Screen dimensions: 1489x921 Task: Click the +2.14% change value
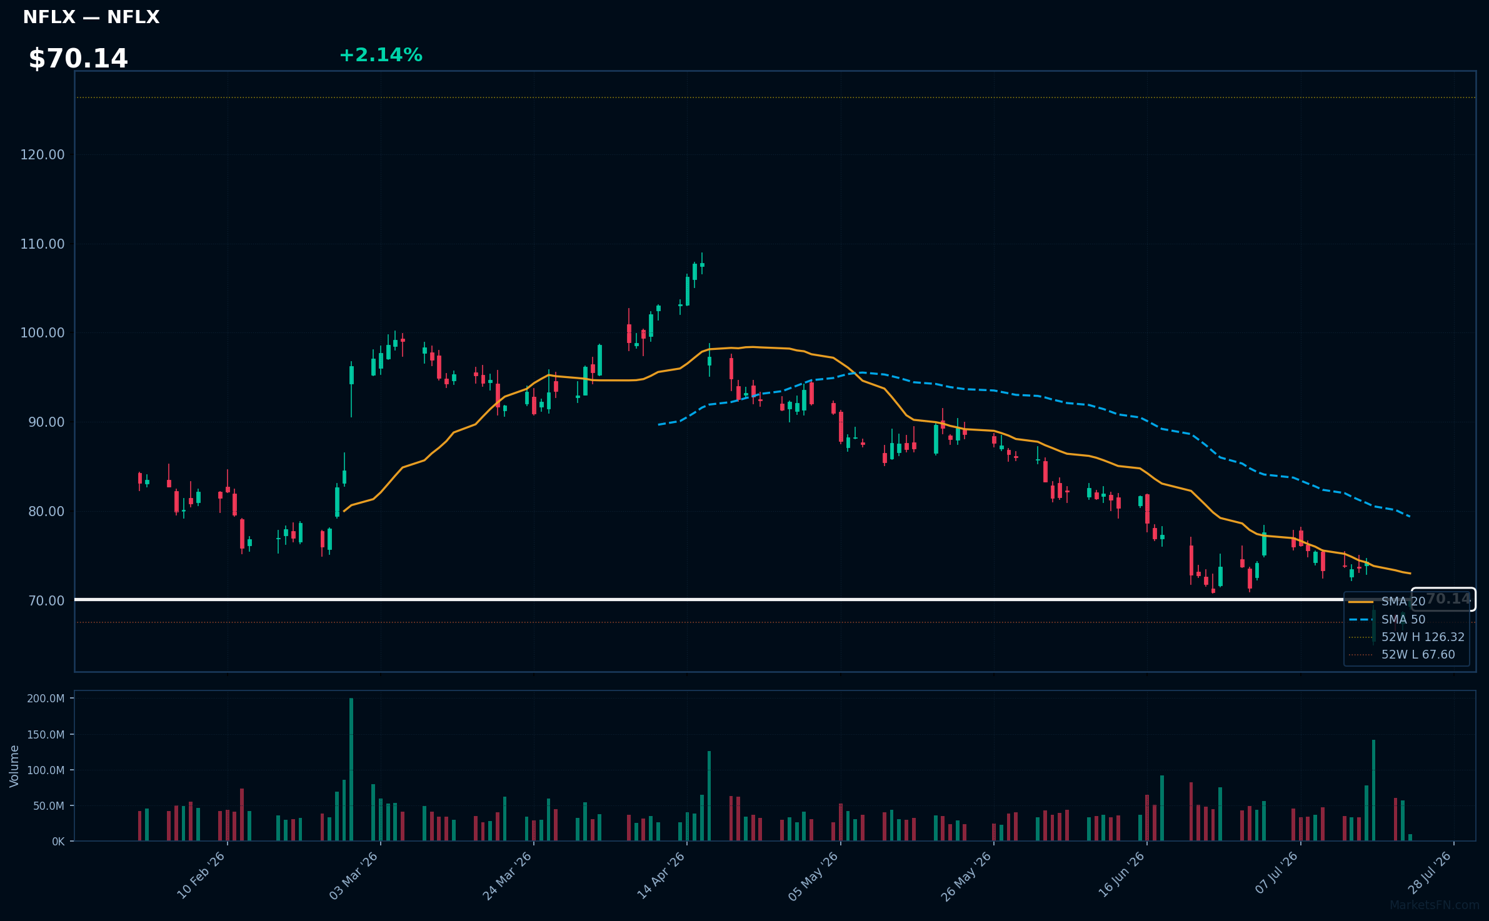(381, 55)
